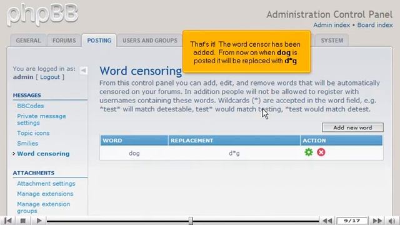Rewind to previous slide

point(327,221)
